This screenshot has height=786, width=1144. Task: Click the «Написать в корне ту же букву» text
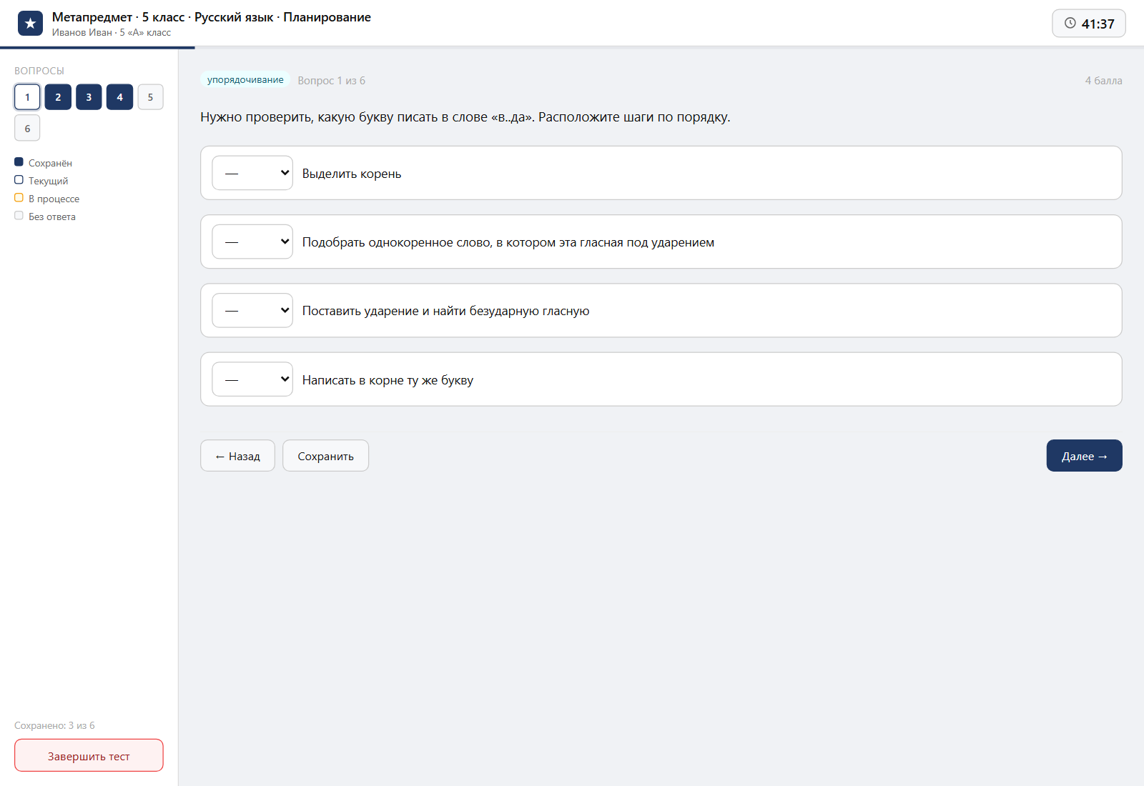pyautogui.click(x=388, y=380)
